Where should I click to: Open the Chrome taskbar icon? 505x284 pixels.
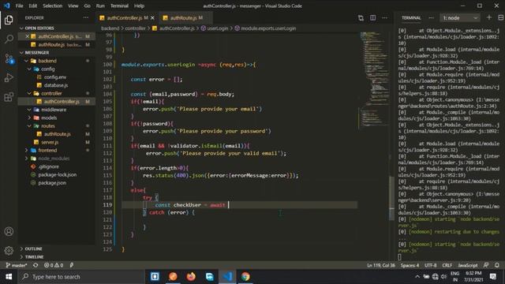pos(245,277)
